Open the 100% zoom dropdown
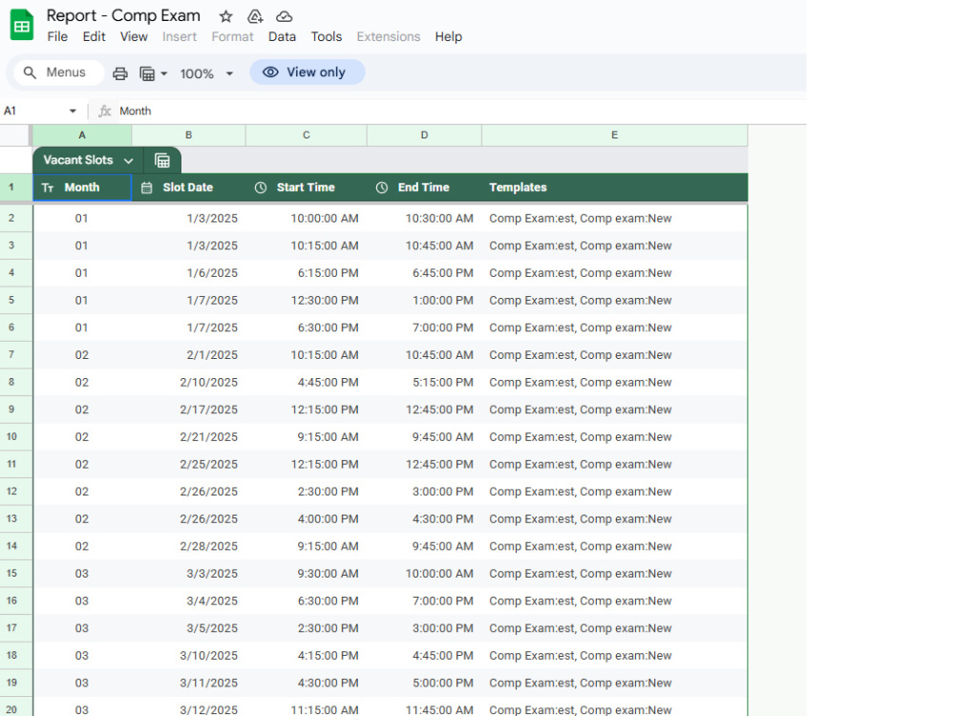955x716 pixels. coord(207,74)
